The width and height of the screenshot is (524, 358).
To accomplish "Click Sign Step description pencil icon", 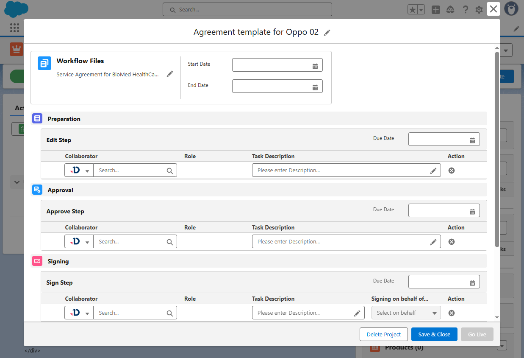I will [x=357, y=313].
